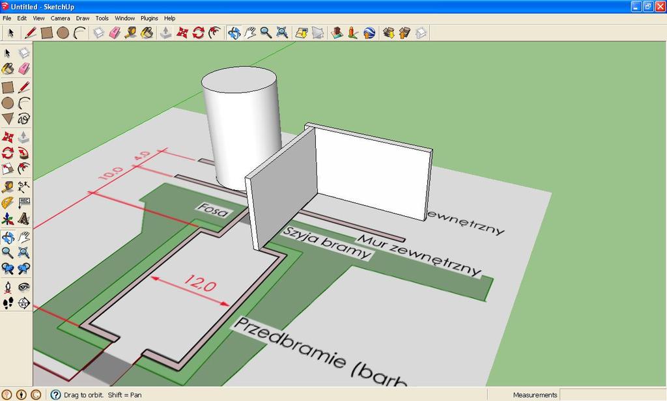Click the Google sign-in status bar icon

(x=36, y=394)
